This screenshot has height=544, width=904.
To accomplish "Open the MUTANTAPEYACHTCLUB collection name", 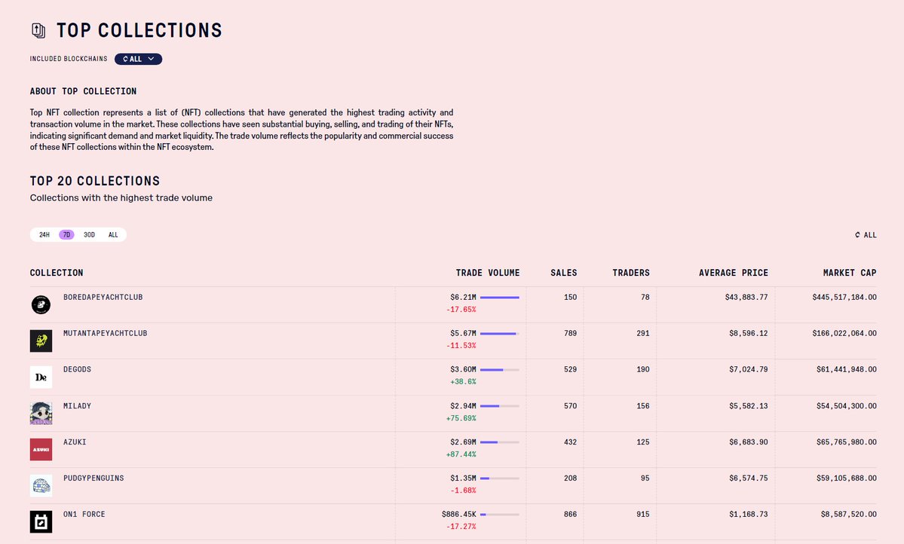I will click(x=106, y=333).
